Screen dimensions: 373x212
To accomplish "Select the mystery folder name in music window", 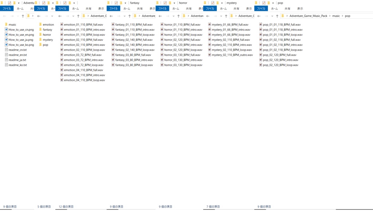I will [x=48, y=40].
